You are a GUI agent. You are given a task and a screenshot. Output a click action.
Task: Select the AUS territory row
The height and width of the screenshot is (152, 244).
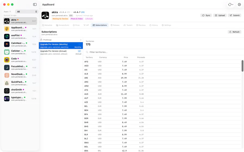[x=163, y=94]
